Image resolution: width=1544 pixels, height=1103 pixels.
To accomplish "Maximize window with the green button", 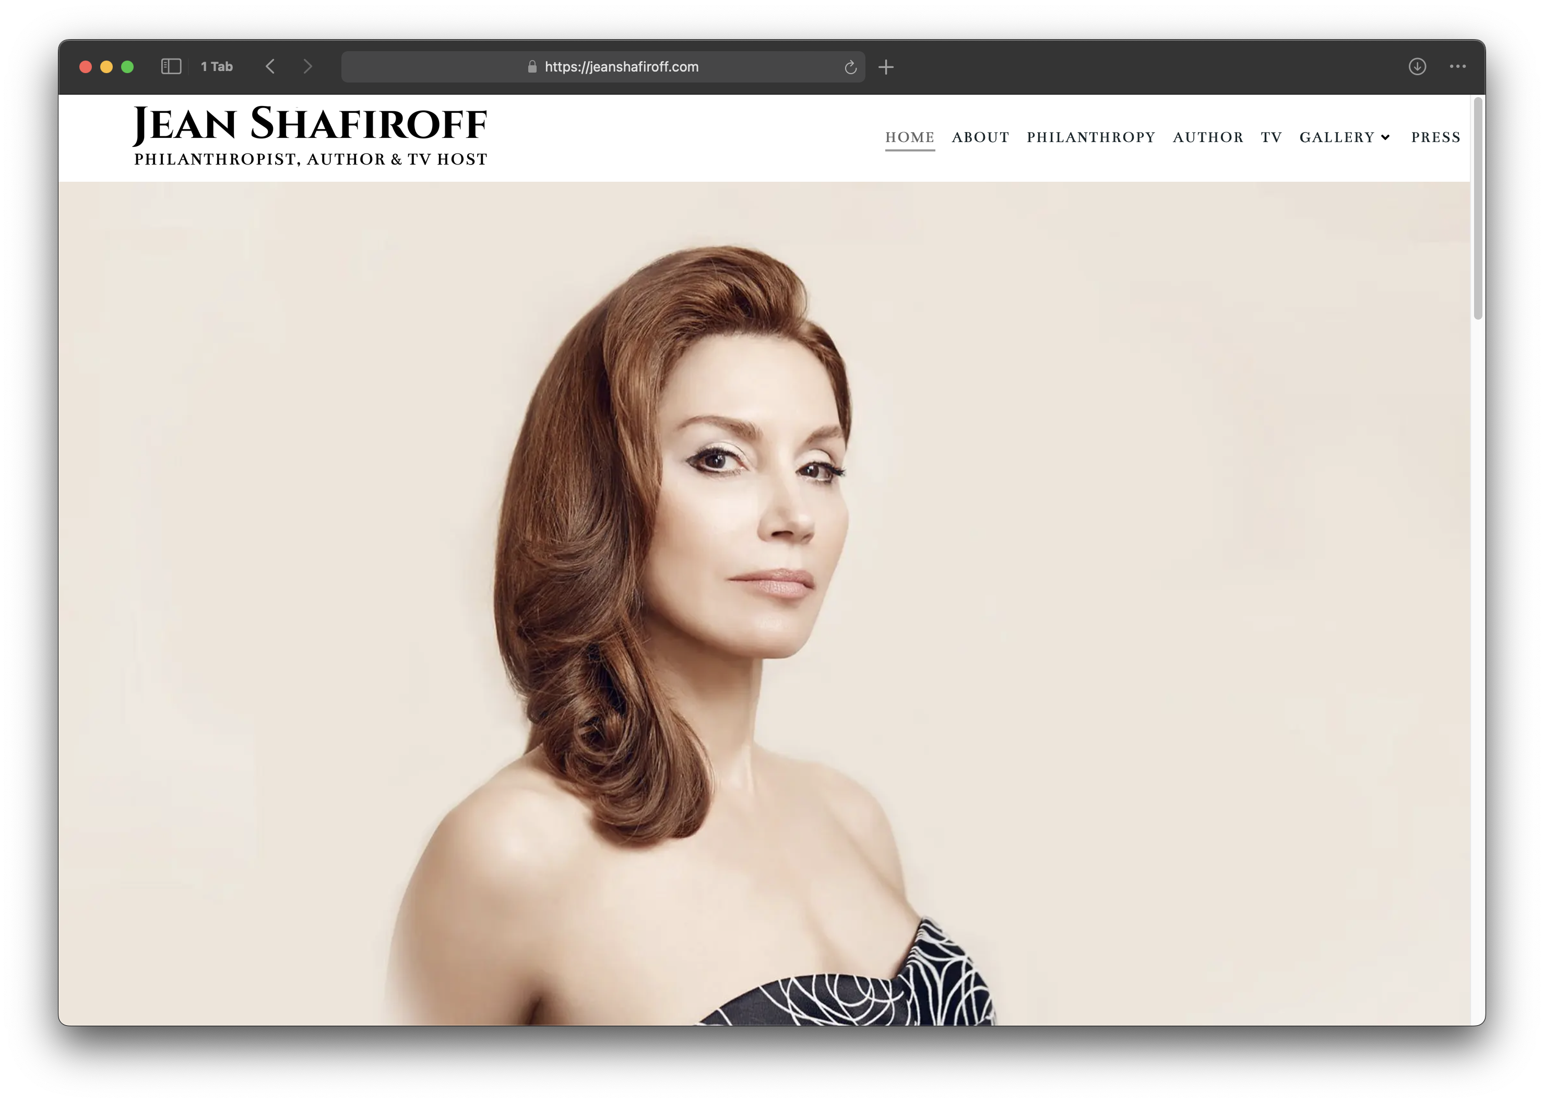I will click(x=127, y=66).
